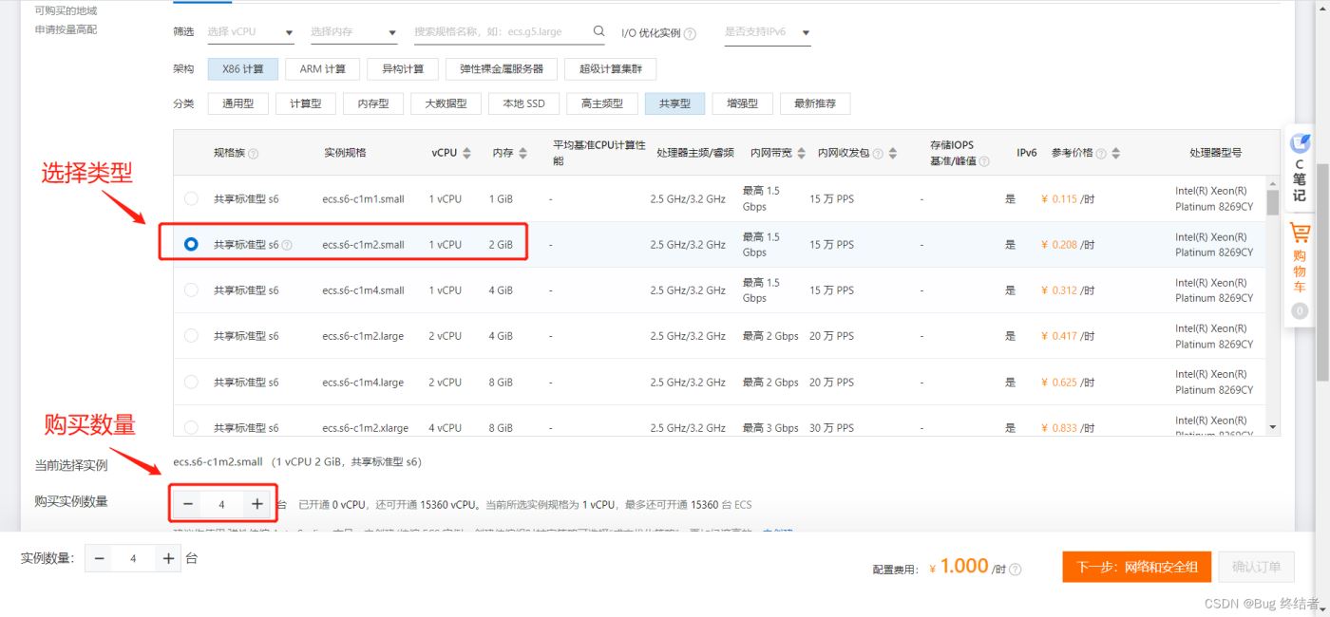Sort by 参考价格 column arrows
The width and height of the screenshot is (1330, 617).
click(1115, 153)
